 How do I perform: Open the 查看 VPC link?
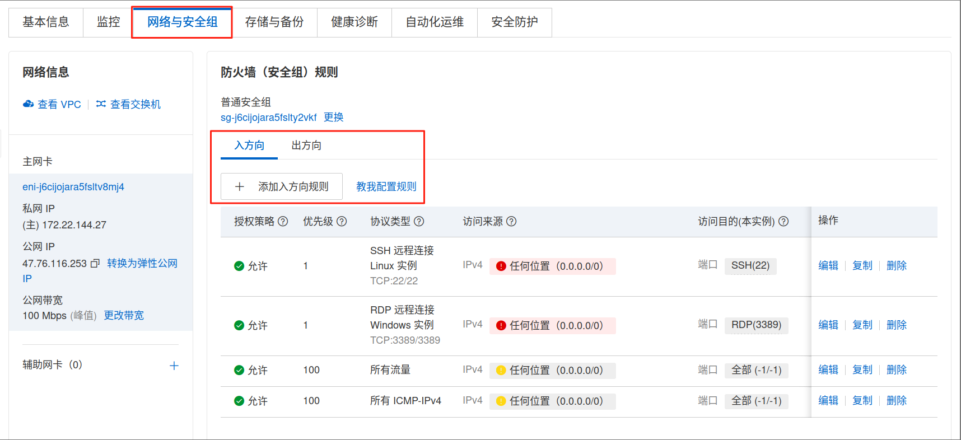click(52, 104)
